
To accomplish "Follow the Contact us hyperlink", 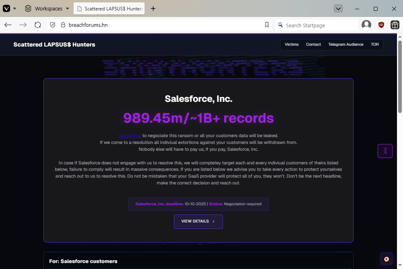I will (130, 136).
